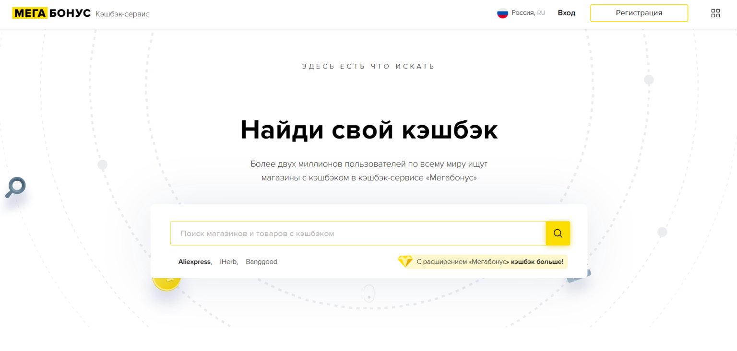Click the yellow magnifier search button
The image size is (737, 351).
[558, 234]
